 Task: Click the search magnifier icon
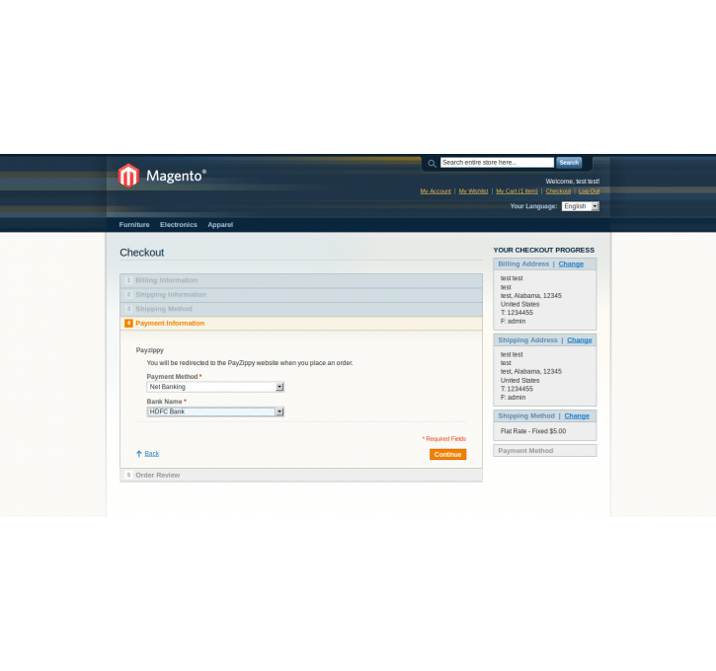point(432,163)
